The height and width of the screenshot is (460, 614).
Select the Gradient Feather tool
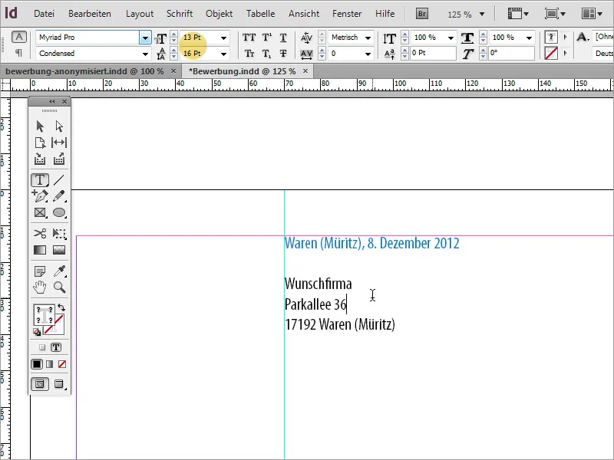59,250
